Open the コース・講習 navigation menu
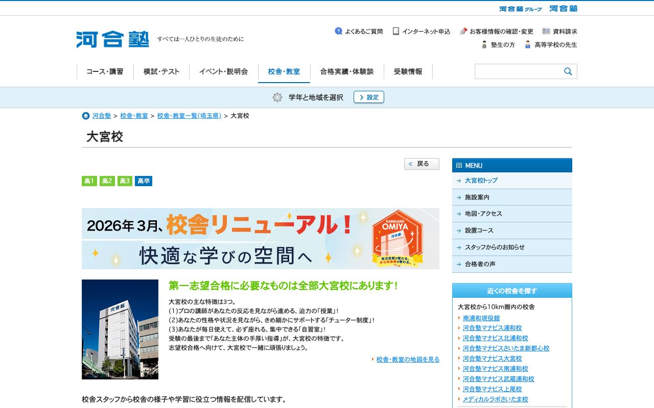The image size is (654, 408). coord(105,71)
